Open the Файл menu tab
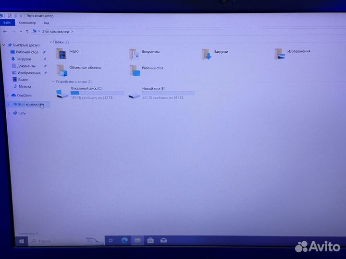This screenshot has width=346, height=259. tap(7, 23)
